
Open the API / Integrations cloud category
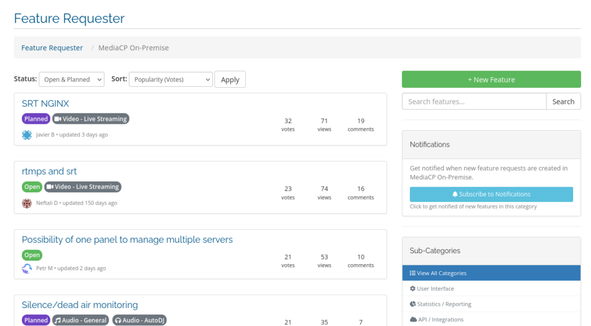click(436, 319)
